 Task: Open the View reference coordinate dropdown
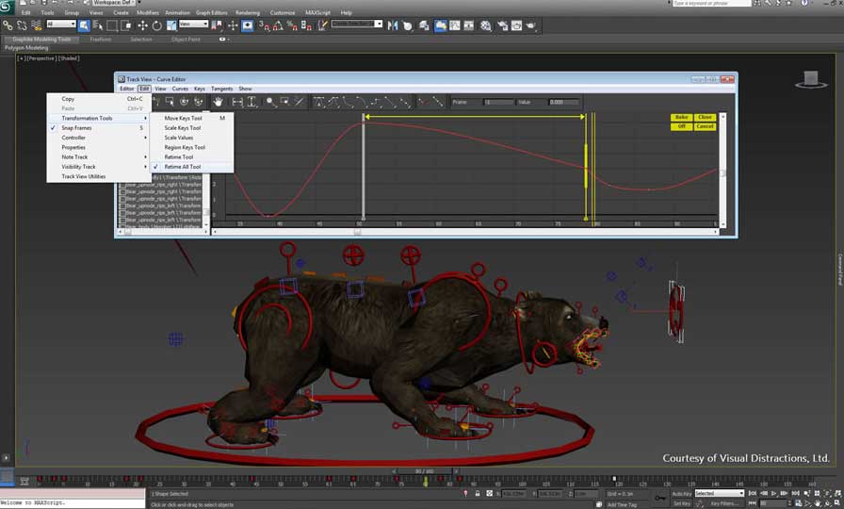coord(193,24)
